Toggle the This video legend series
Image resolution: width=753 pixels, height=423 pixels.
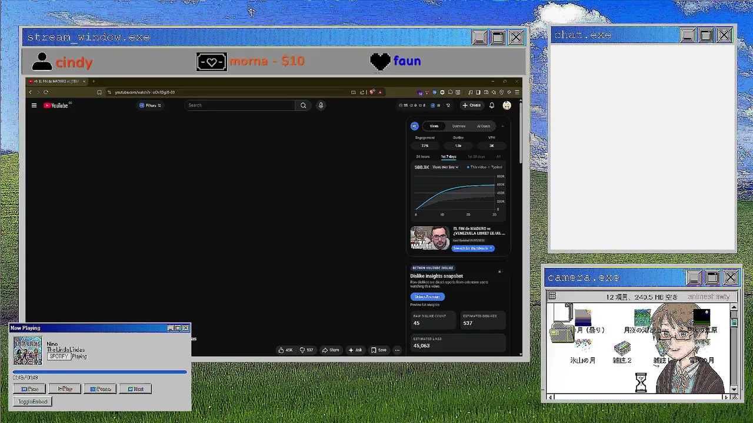[477, 167]
